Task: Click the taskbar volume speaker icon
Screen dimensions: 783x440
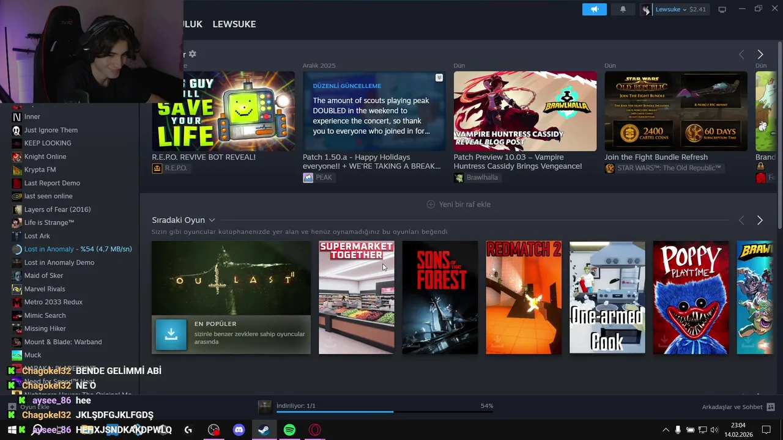Action: coord(714,430)
